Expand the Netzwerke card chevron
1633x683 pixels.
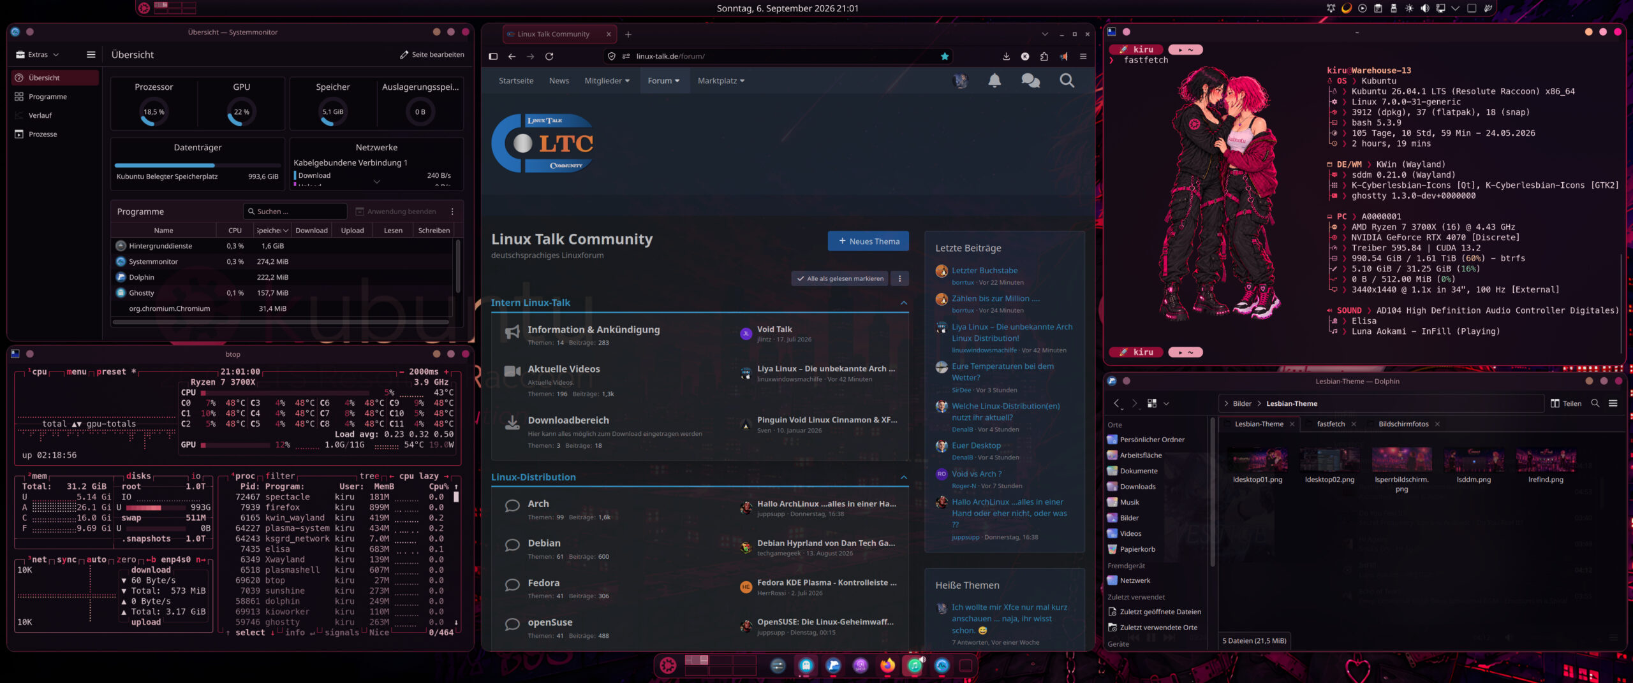[x=376, y=182]
